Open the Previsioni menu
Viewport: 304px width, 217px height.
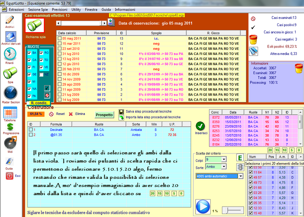pos(60,9)
